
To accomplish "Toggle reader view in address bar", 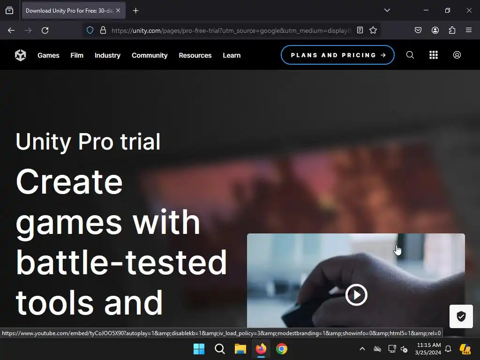I will point(360,30).
